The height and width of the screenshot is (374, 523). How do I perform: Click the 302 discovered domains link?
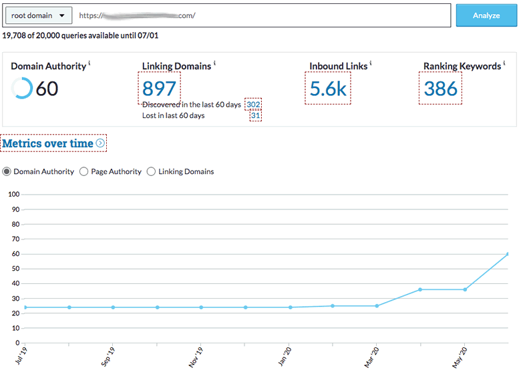coord(253,105)
